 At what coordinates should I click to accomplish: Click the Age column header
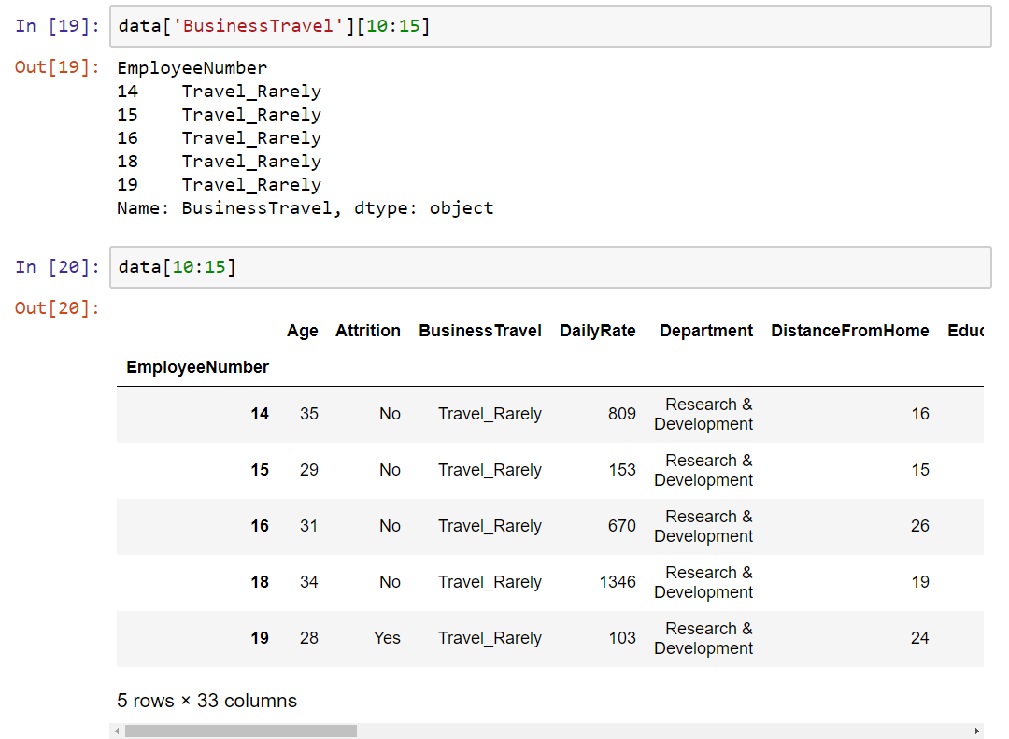pyautogui.click(x=303, y=330)
